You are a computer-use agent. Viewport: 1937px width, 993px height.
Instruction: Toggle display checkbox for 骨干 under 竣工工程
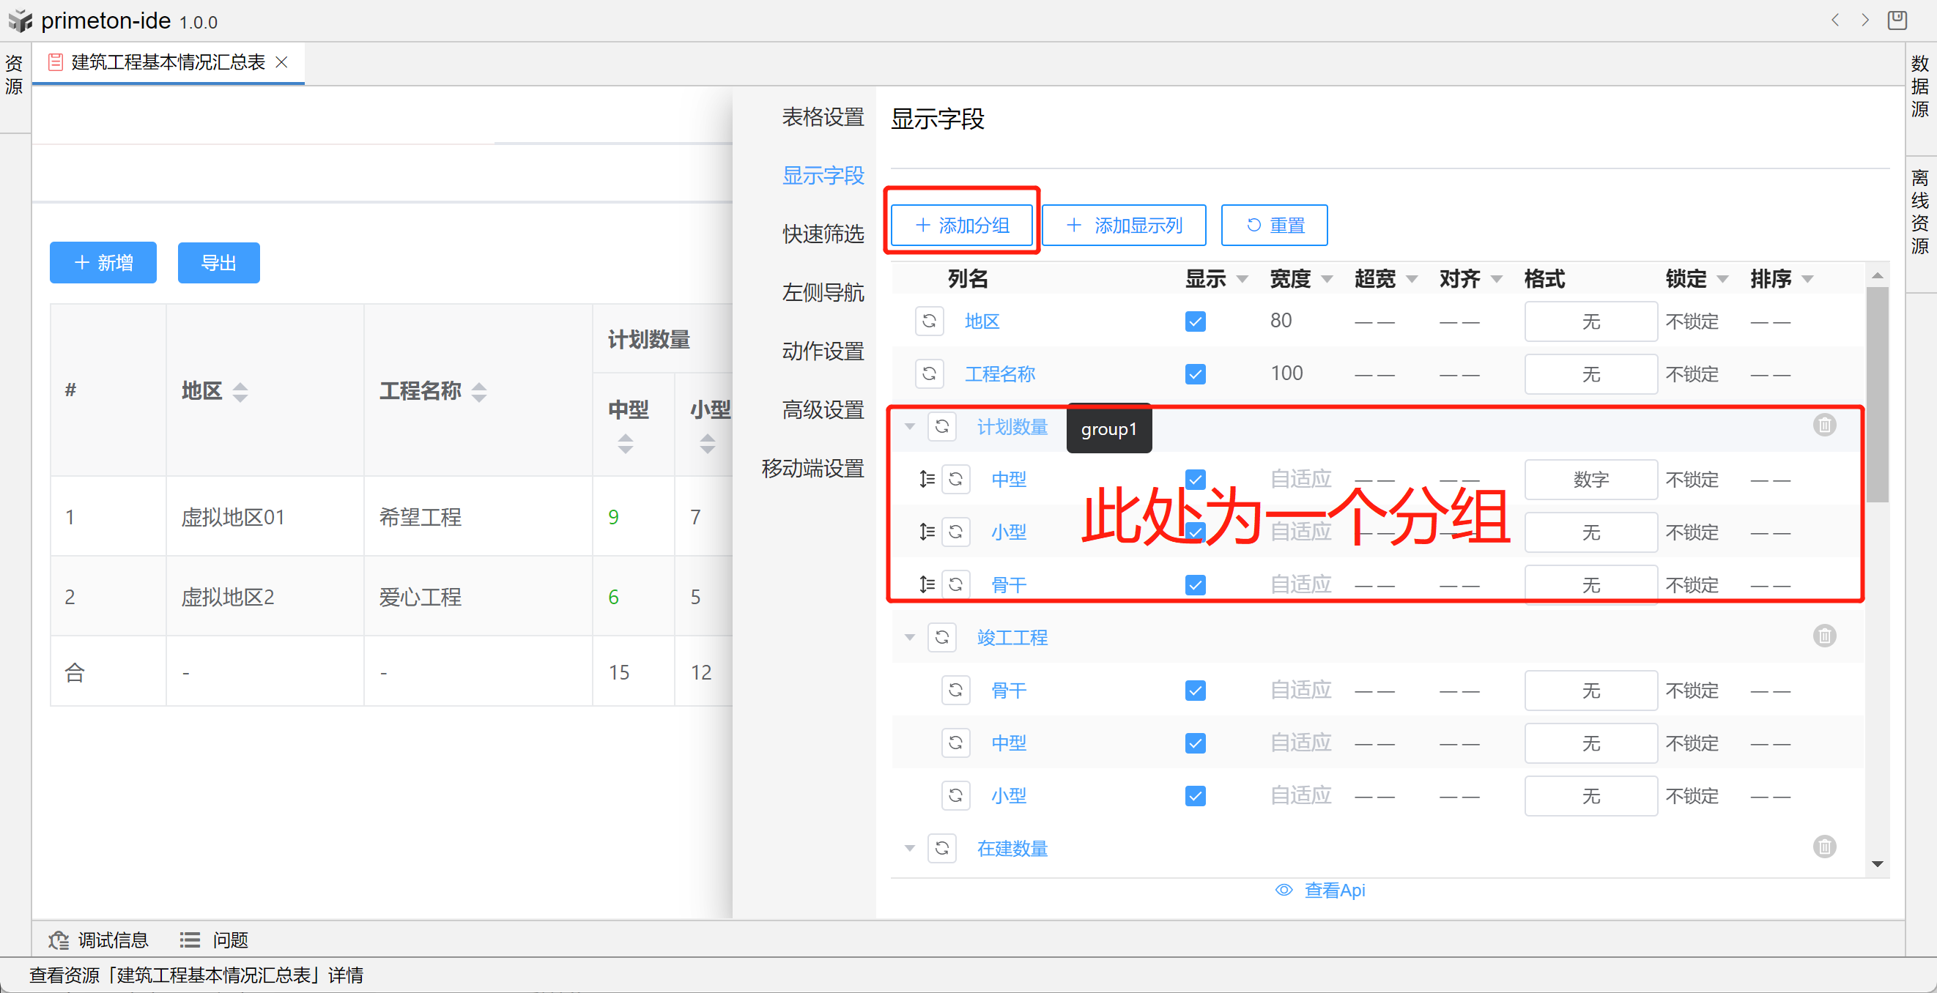[1195, 690]
